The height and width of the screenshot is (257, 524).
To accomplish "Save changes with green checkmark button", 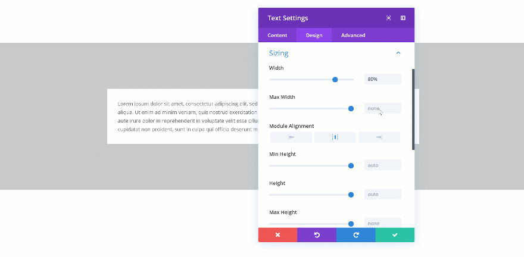I will 395,235.
